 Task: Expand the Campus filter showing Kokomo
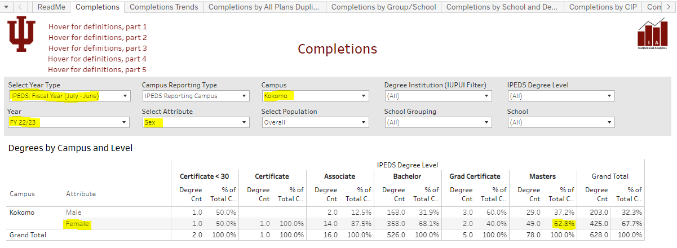coord(315,96)
